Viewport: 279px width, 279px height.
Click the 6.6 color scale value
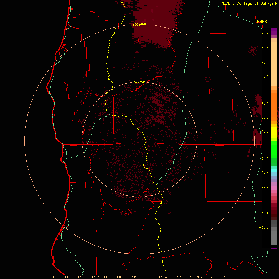[265, 90]
